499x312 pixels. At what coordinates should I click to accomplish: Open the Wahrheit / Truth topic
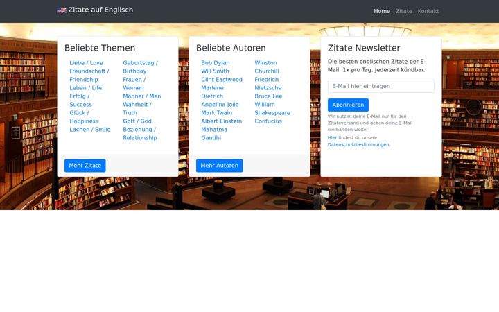point(137,109)
